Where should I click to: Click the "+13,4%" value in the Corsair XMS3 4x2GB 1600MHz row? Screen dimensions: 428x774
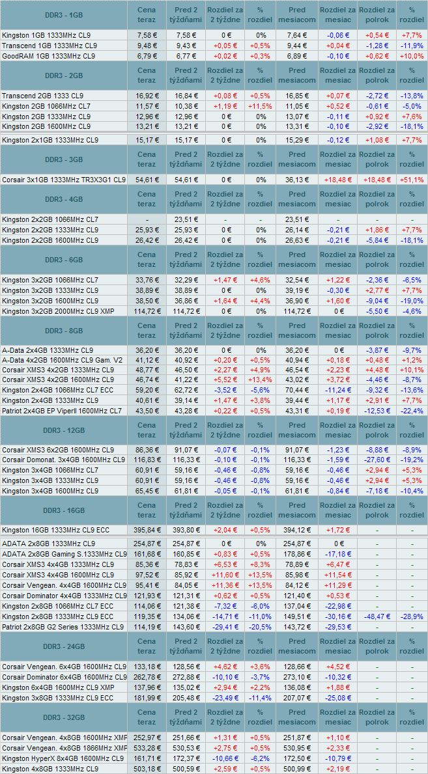coord(261,380)
